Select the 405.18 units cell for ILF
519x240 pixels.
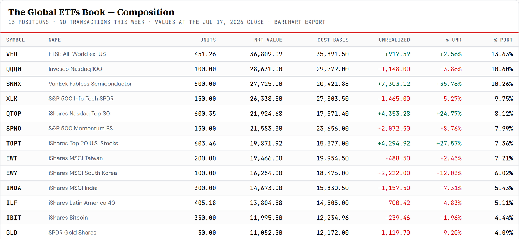click(205, 203)
